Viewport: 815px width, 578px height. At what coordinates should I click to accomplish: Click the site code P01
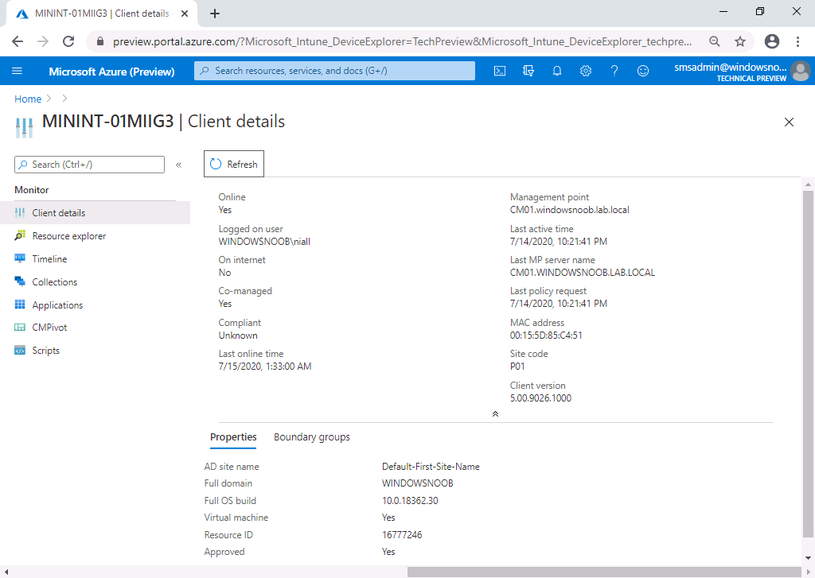pos(517,366)
